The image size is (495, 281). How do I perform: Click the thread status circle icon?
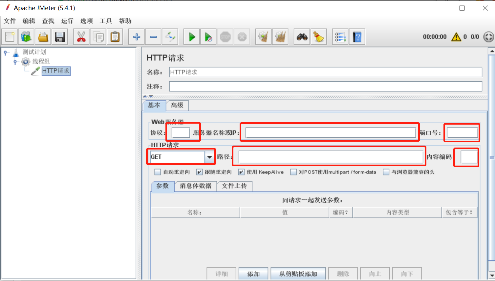coord(488,37)
